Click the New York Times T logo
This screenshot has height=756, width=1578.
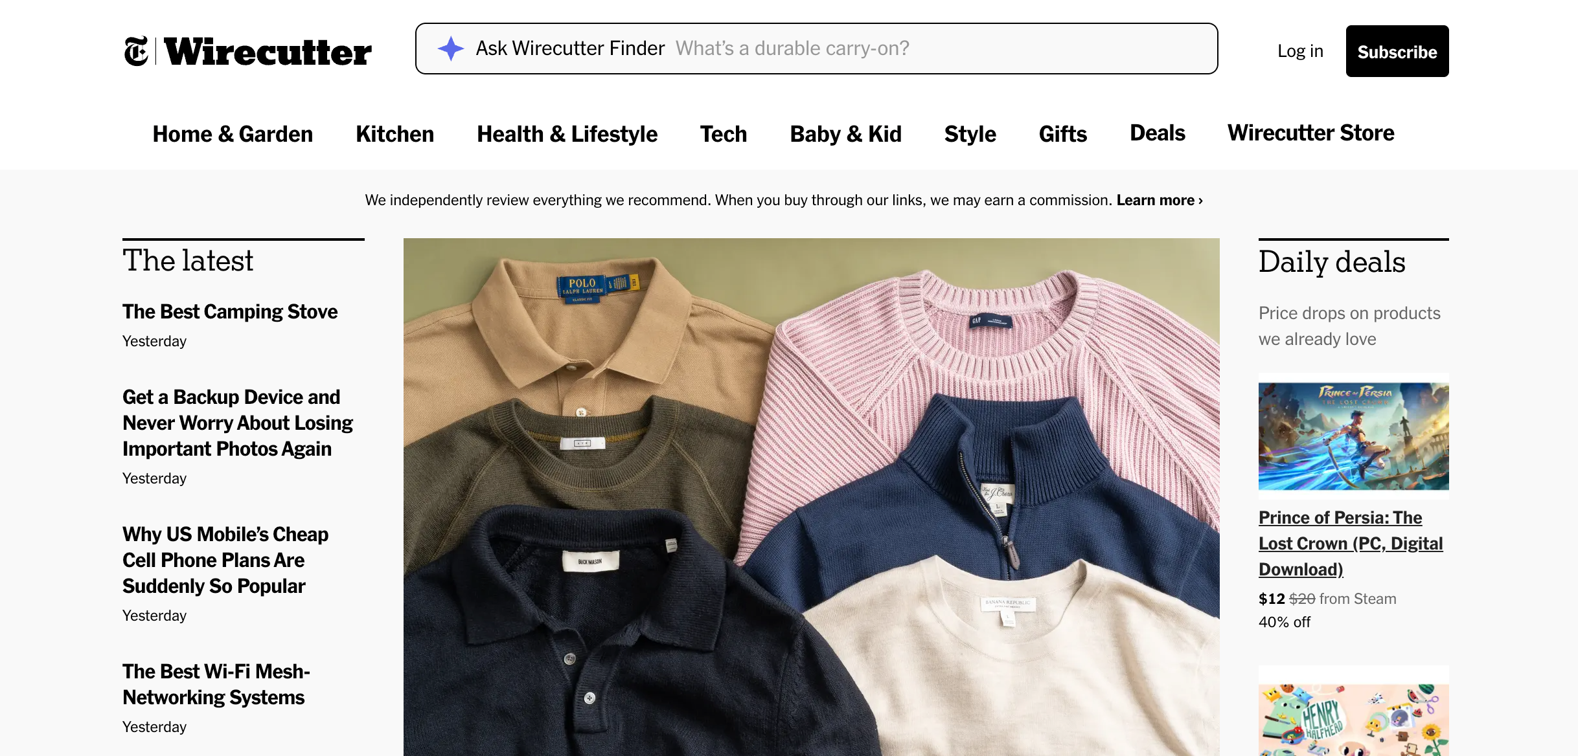pos(136,51)
